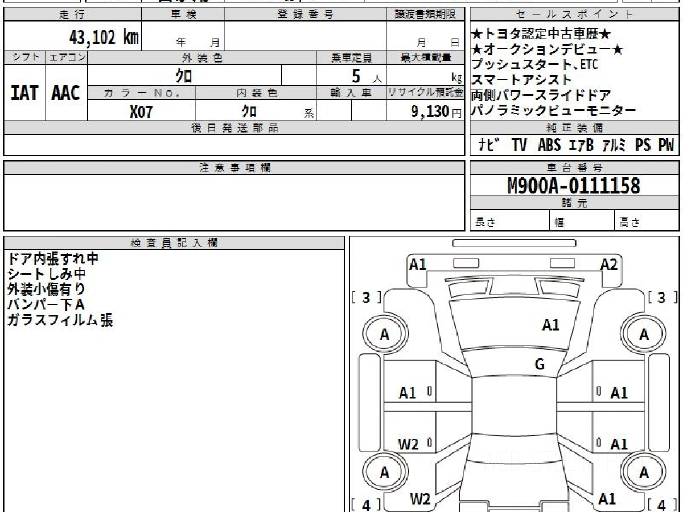This screenshot has height=512, width=683.
Task: Click the 諸元 header
Action: (x=574, y=203)
